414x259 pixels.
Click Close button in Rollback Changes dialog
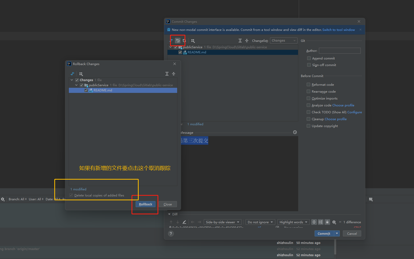click(168, 204)
